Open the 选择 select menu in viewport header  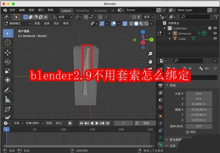click(x=47, y=24)
